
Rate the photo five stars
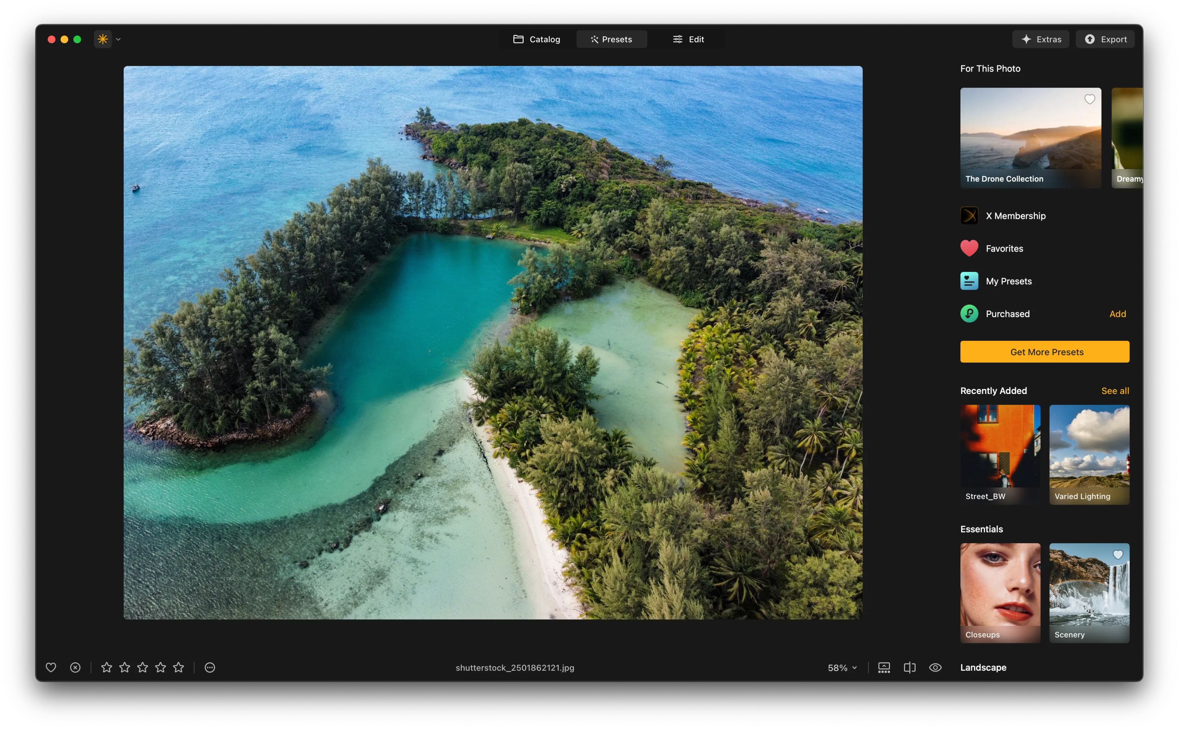(x=179, y=667)
